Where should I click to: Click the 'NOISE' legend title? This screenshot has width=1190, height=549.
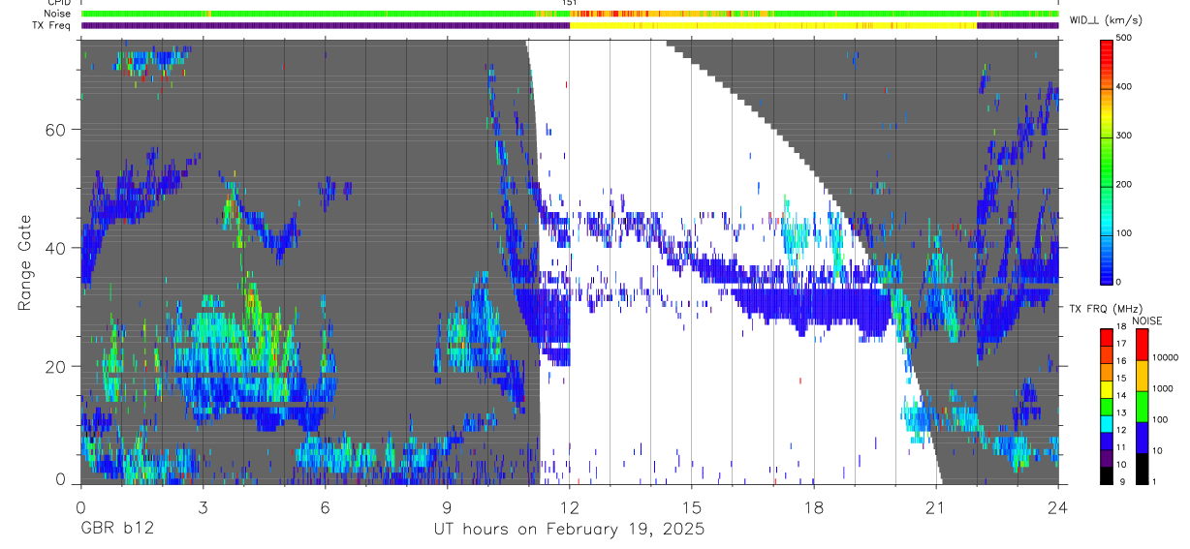[1147, 320]
